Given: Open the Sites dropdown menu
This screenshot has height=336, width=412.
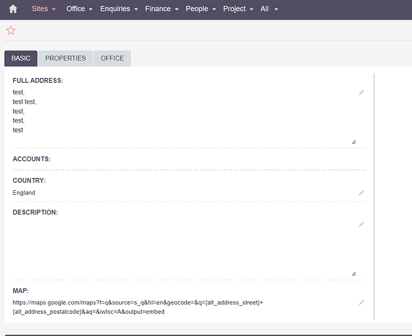Looking at the screenshot, I should (44, 9).
